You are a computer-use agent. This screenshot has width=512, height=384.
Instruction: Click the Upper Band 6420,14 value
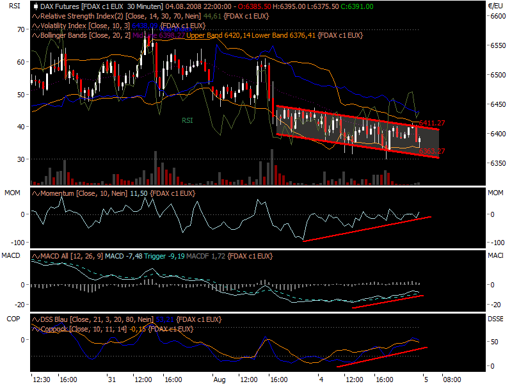coord(218,35)
